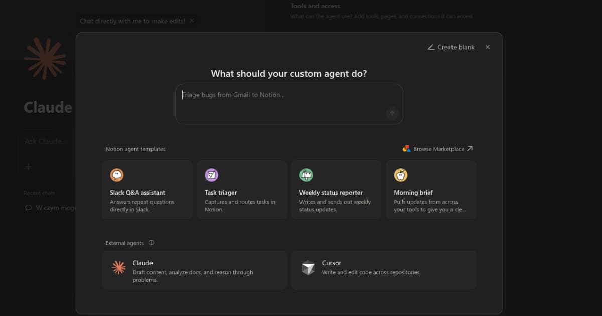Select the Morning brief template card
The width and height of the screenshot is (602, 316).
click(431, 190)
